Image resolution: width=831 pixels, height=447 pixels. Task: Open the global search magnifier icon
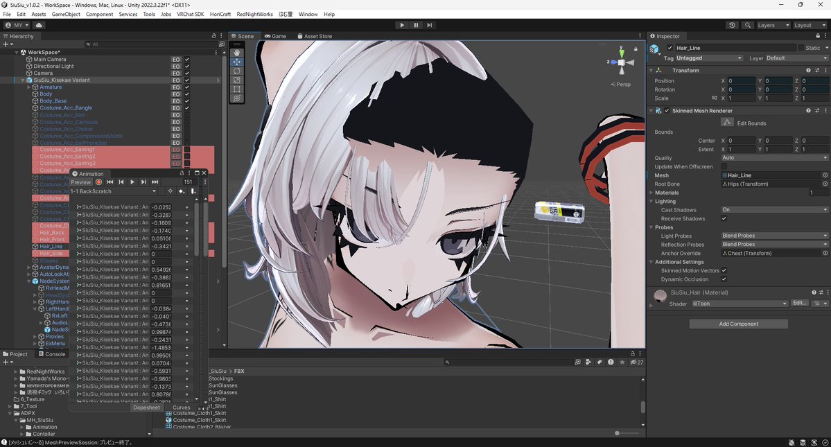point(747,25)
